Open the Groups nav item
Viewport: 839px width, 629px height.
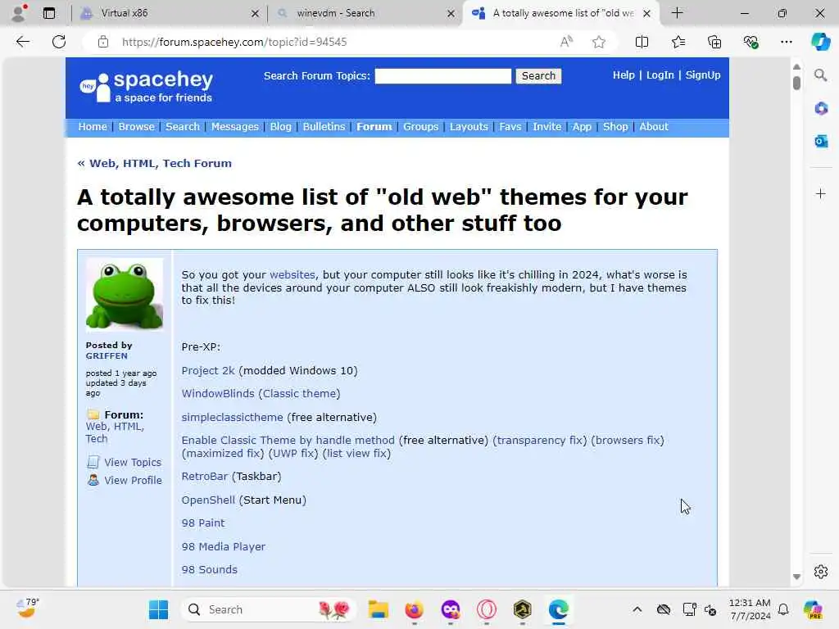(420, 127)
